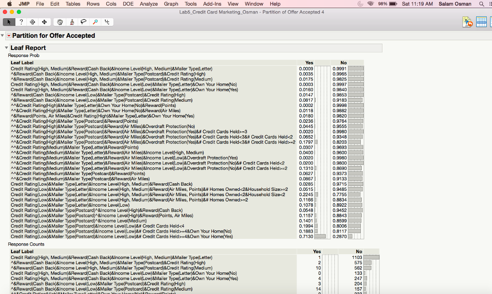Click the 0.1797 Yes probability value
This screenshot has height=294, width=492.
[x=306, y=142]
